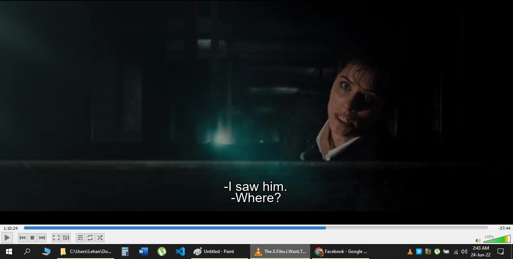Open Wi-Fi network tray icon

456,252
